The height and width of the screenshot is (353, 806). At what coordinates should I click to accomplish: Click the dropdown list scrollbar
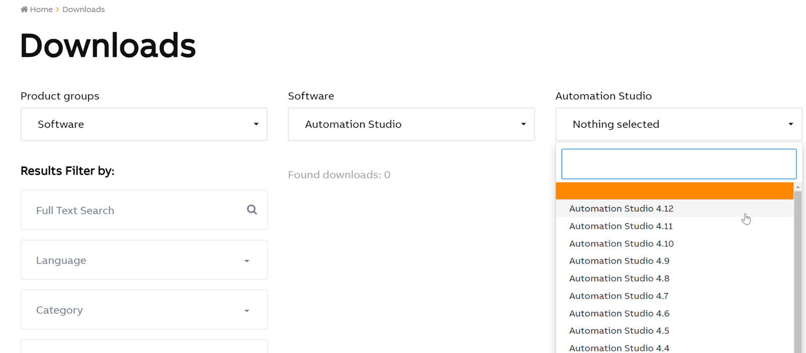[798, 272]
